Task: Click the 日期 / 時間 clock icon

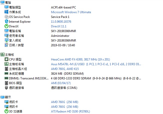Action: pos(6,45)
